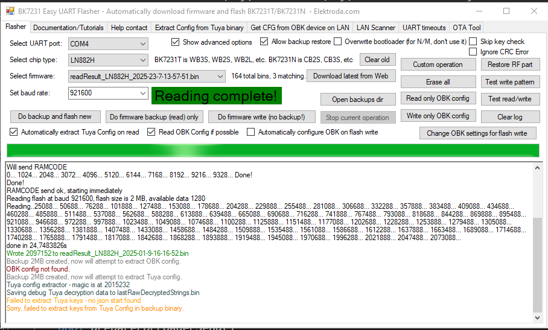The image size is (548, 330).
Task: Click 'RAMCODE send ok, starting immediately' line
Action: click(x=65, y=191)
